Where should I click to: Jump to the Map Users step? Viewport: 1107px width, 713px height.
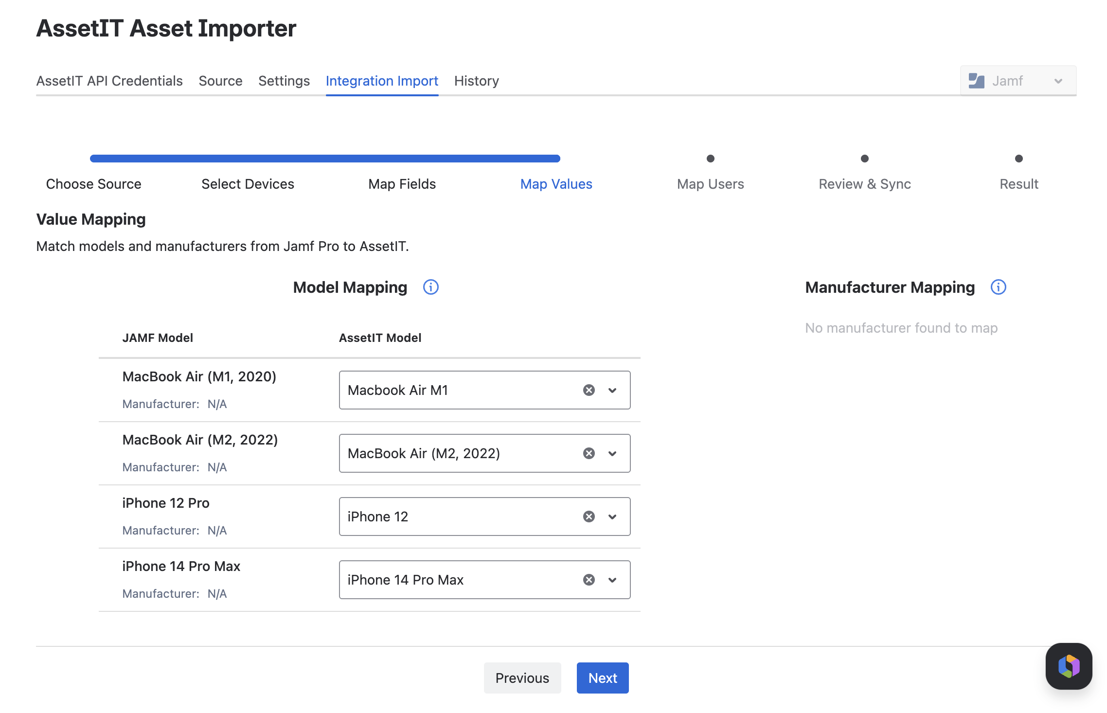[710, 184]
